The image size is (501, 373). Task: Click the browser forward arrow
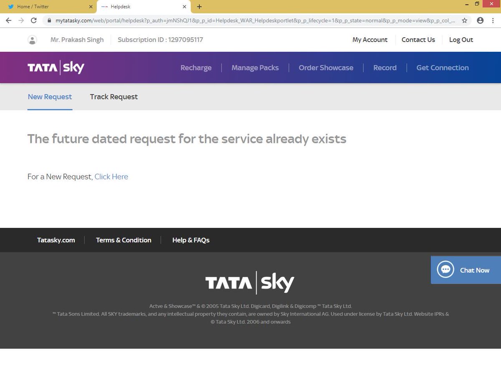(21, 20)
